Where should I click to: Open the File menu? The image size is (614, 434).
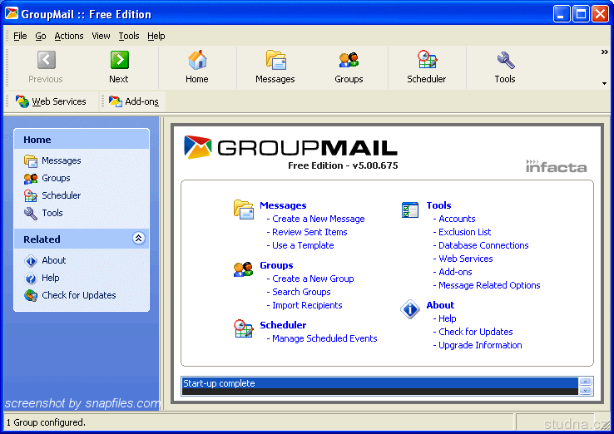(x=20, y=36)
